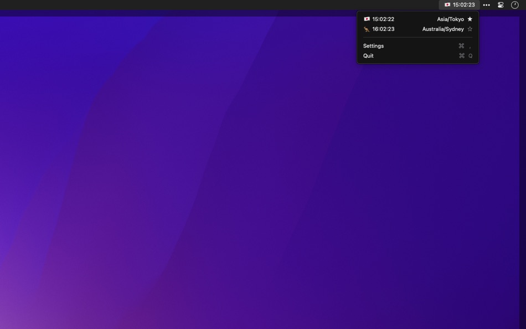
Task: Select the Australia/Sydney 16:02:23 time row
Action: pos(417,29)
